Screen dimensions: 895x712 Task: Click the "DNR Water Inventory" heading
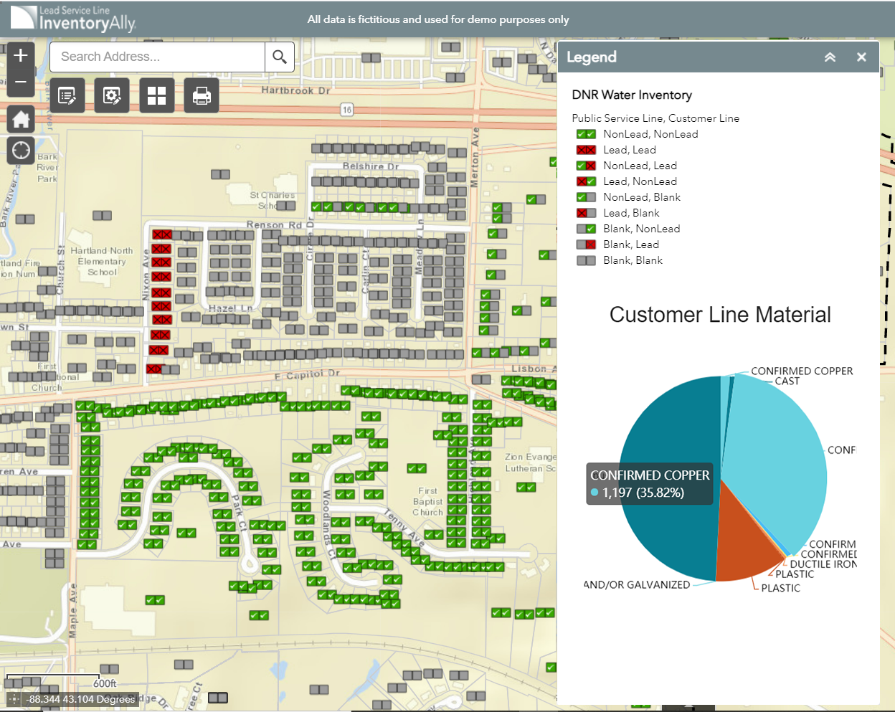[632, 95]
